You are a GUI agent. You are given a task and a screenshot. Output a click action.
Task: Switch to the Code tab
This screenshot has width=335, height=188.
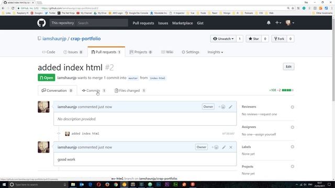(x=49, y=52)
